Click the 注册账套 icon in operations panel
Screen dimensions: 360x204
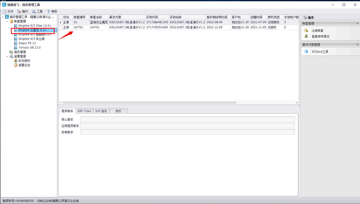coord(306,30)
